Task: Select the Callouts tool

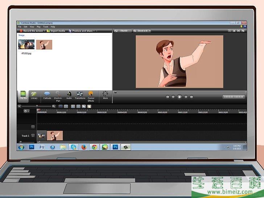Action: point(47,95)
